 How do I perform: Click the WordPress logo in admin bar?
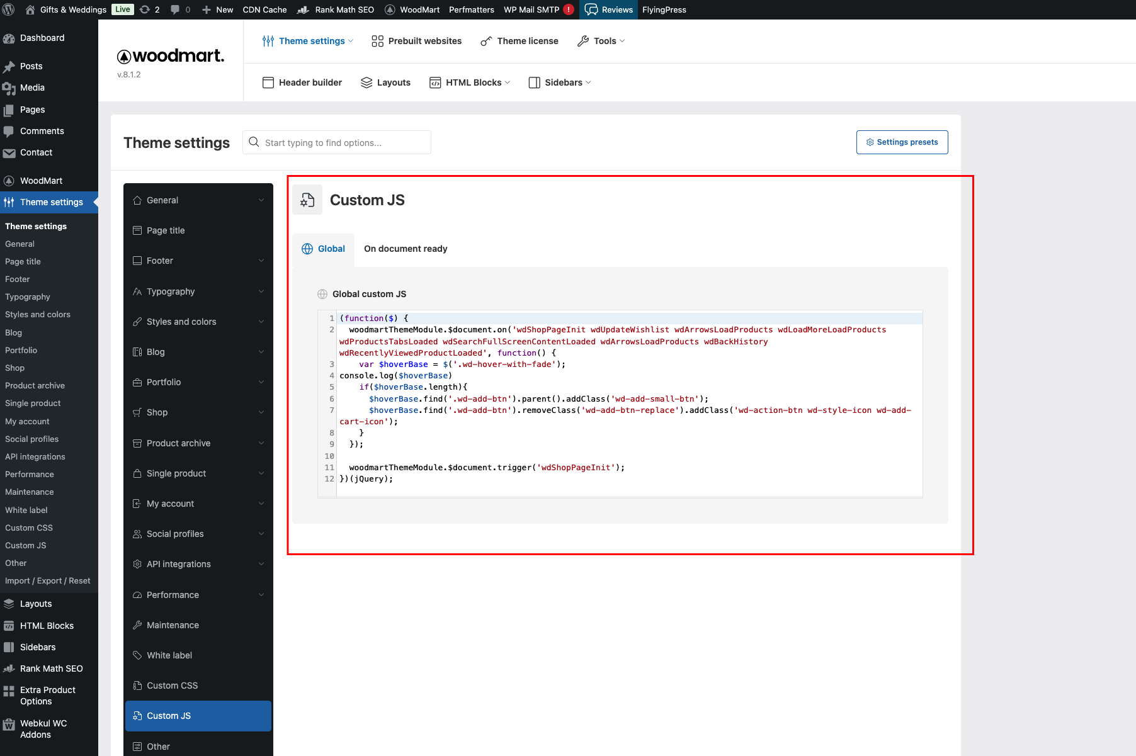click(x=9, y=9)
